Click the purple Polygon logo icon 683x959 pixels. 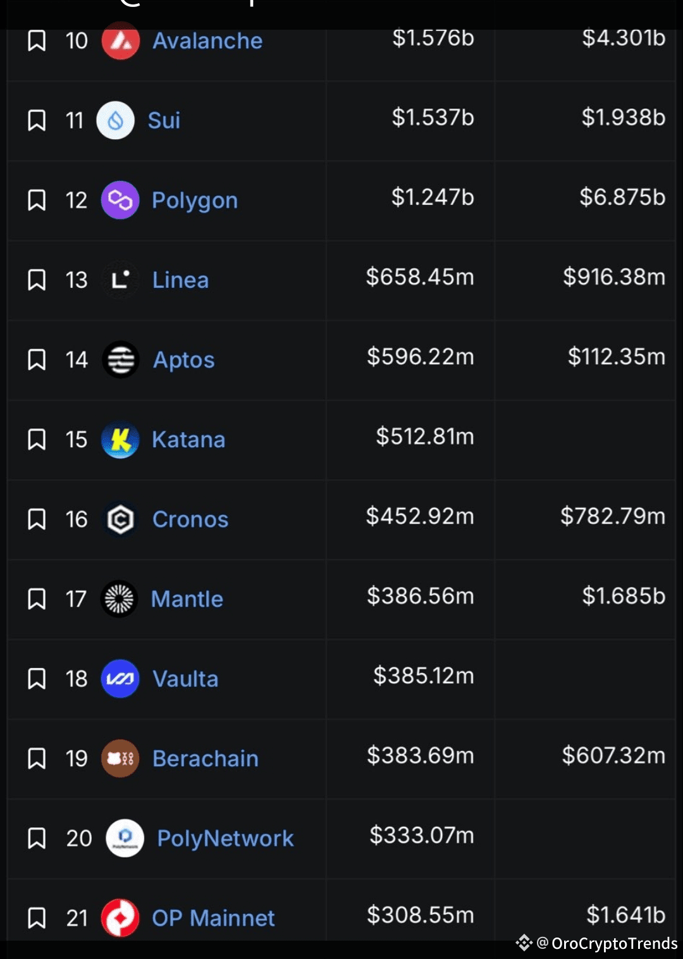coord(120,200)
